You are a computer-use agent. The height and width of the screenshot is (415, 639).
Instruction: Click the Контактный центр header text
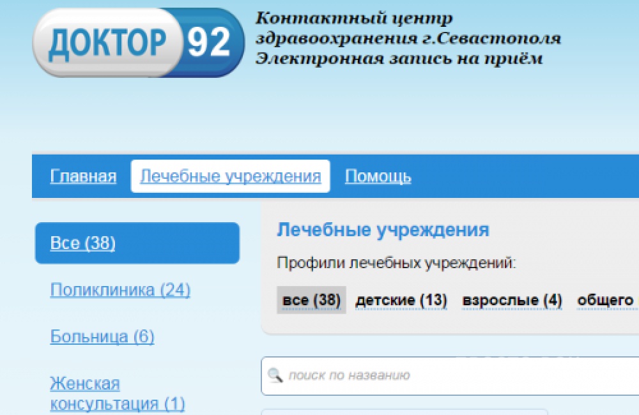point(353,18)
